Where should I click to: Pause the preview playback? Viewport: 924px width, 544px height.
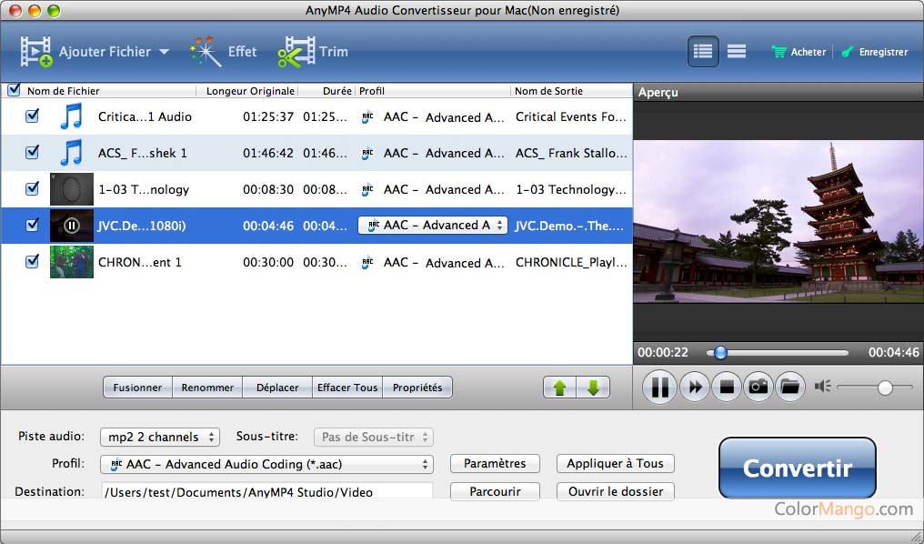[x=659, y=387]
